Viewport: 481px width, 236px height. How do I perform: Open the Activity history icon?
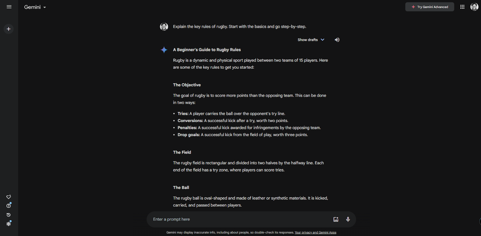8,215
